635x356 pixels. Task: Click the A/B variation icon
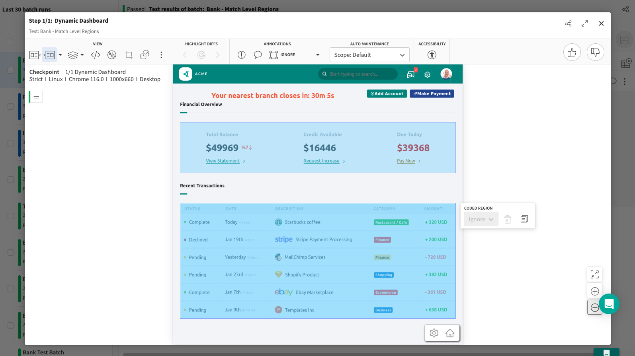coord(112,55)
